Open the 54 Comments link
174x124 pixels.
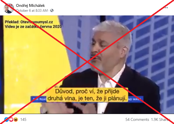pyautogui.click(x=137, y=119)
